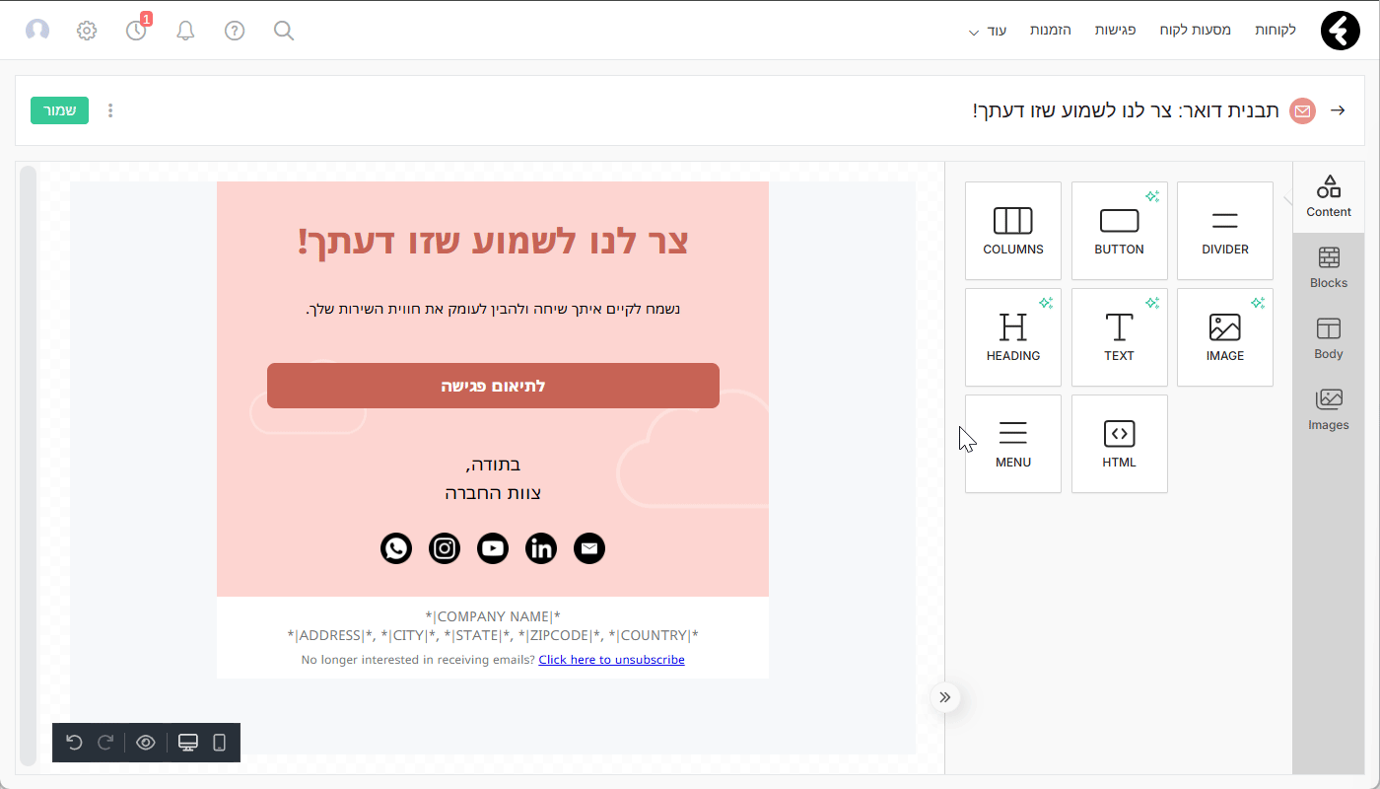Open the הזמנות menu item

coord(1051,31)
